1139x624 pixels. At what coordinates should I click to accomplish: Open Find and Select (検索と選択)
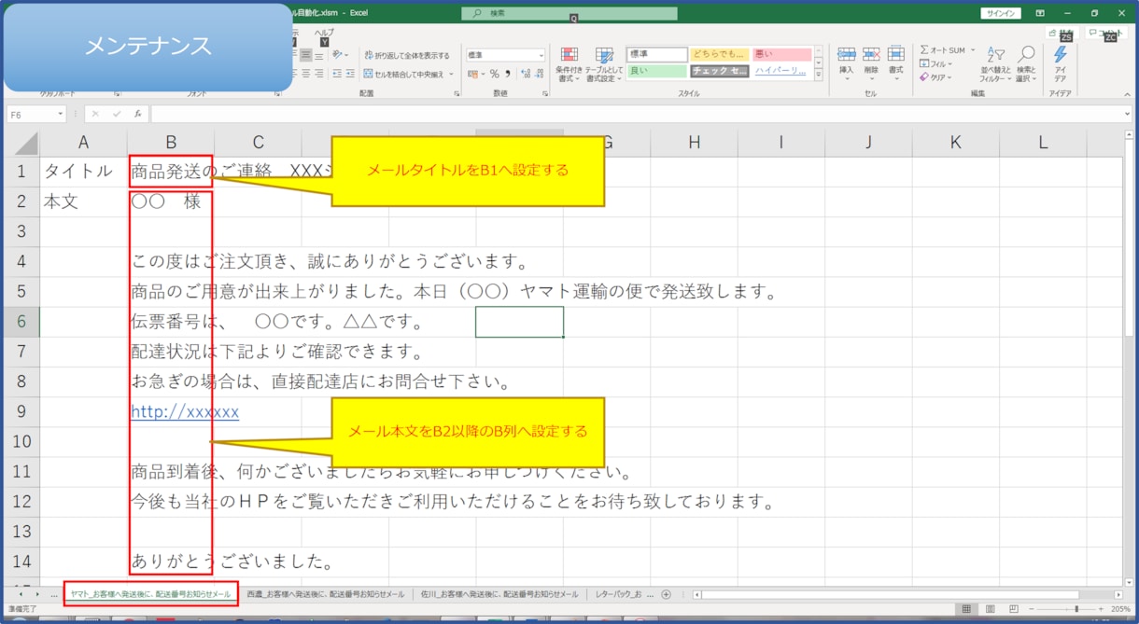tap(1026, 63)
